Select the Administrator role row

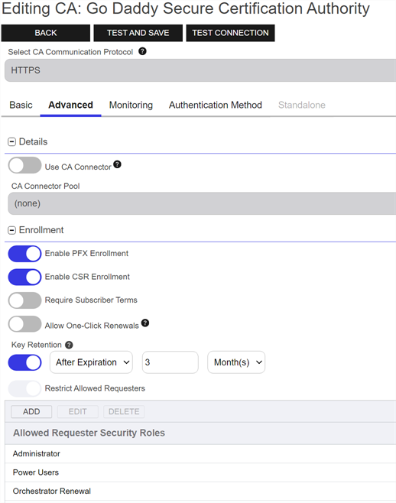point(200,453)
